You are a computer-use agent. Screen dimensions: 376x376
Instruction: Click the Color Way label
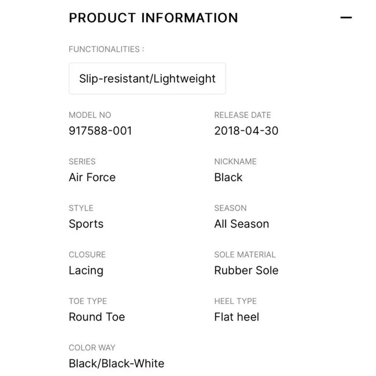click(x=92, y=348)
